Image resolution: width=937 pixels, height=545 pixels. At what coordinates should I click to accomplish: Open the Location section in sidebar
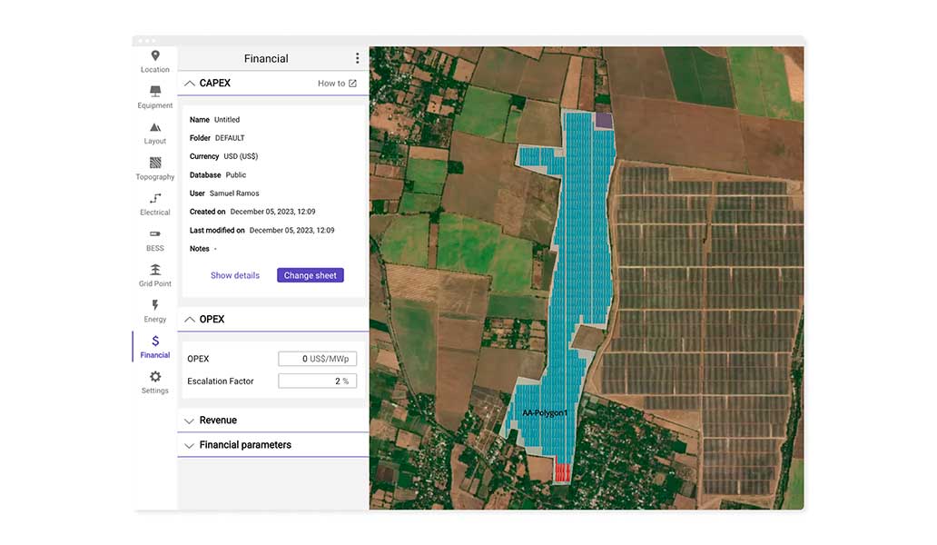[x=155, y=61]
